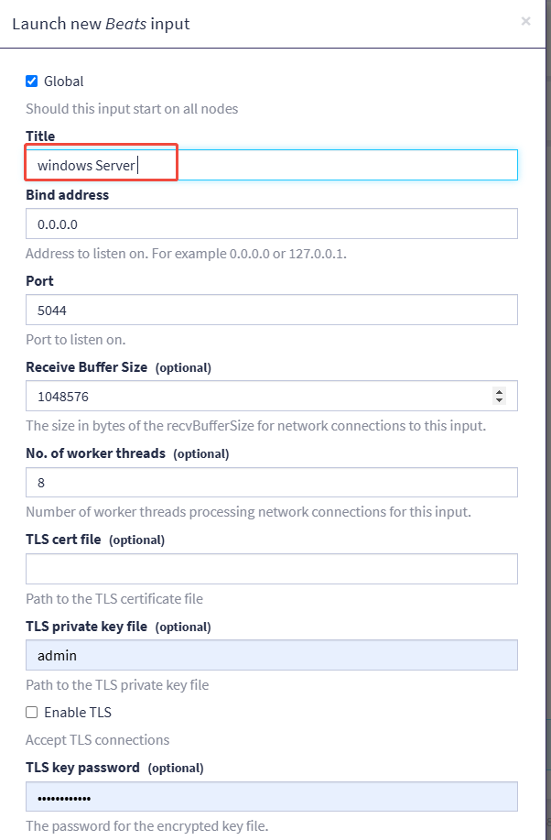
Task: Click the Receive Buffer Size number field
Action: (x=256, y=396)
